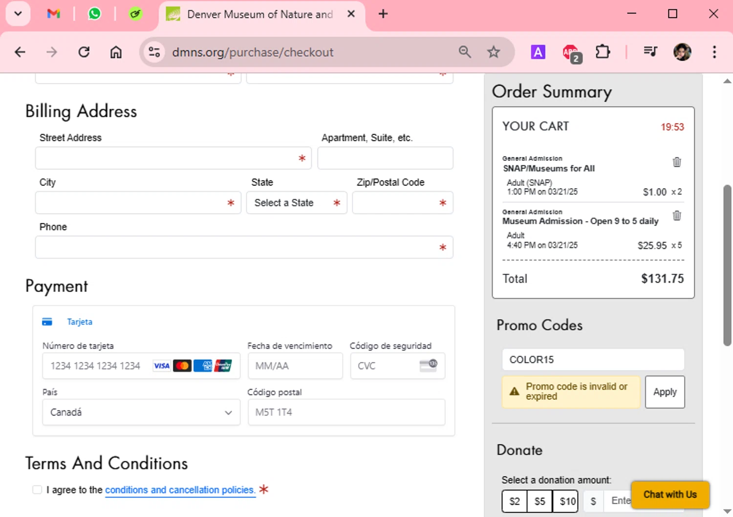Click the SNAP/Museums for All item title
The height and width of the screenshot is (517, 733).
pos(549,168)
